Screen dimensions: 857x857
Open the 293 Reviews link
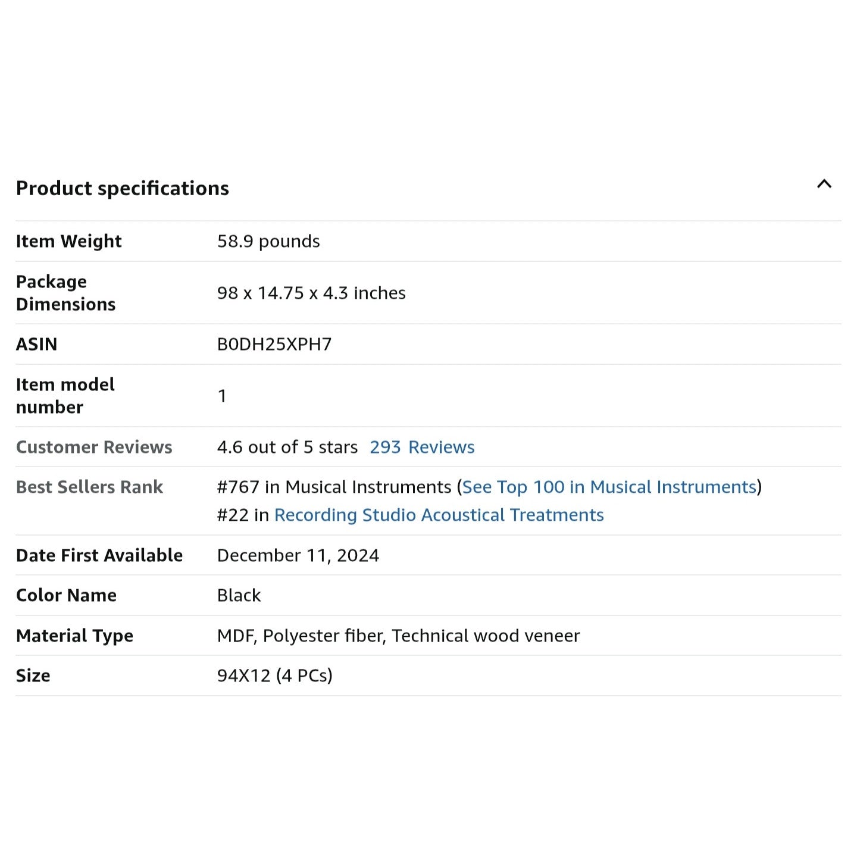click(x=422, y=447)
